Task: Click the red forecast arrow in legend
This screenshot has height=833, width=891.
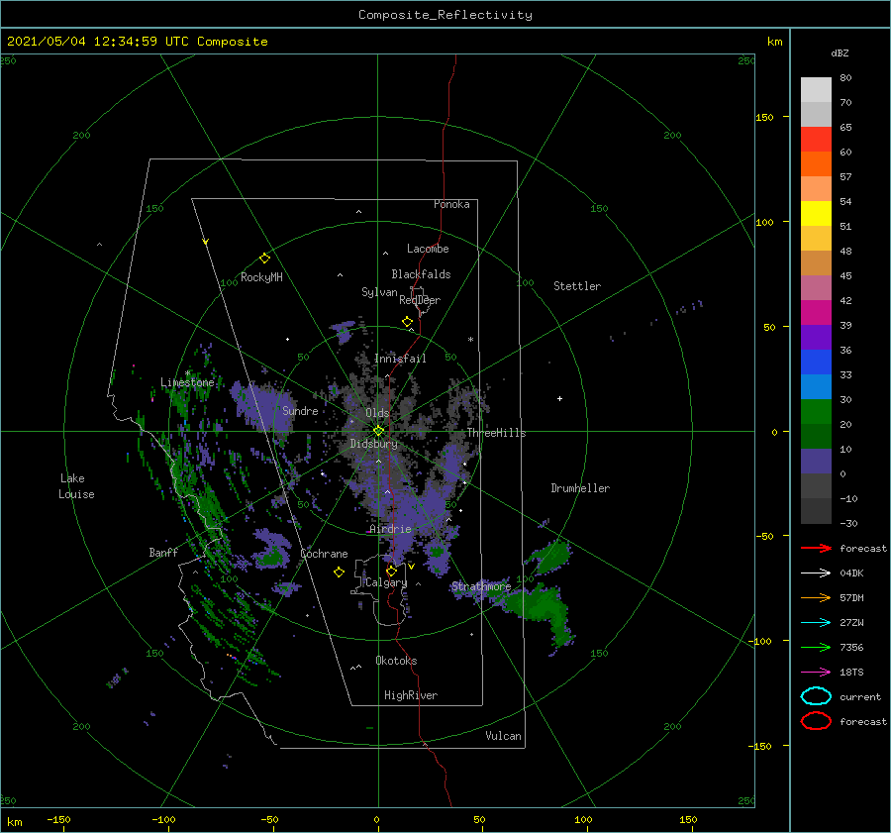Action: pyautogui.click(x=816, y=548)
